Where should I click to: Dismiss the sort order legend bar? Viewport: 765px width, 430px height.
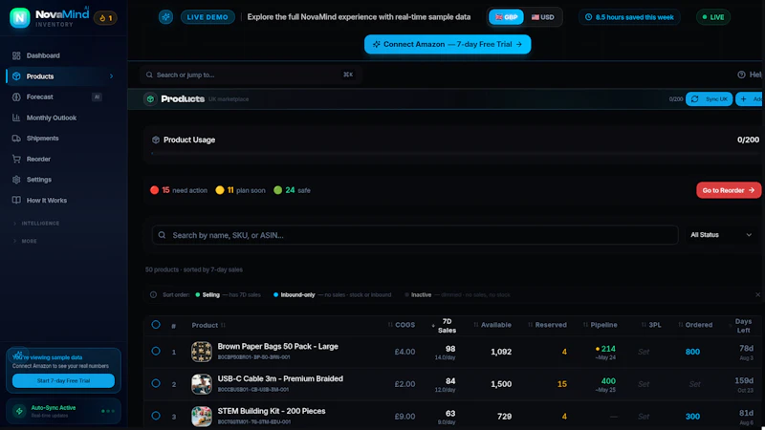point(757,295)
